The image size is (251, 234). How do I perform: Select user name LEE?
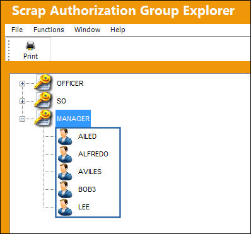tap(84, 207)
